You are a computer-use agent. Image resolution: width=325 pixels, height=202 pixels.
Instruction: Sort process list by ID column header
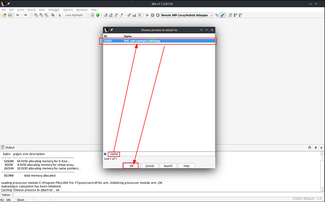tap(113, 36)
